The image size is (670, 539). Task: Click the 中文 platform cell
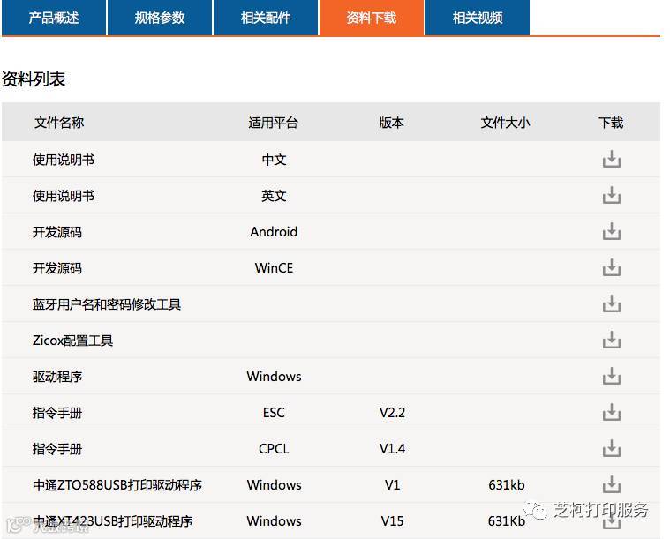(x=274, y=160)
